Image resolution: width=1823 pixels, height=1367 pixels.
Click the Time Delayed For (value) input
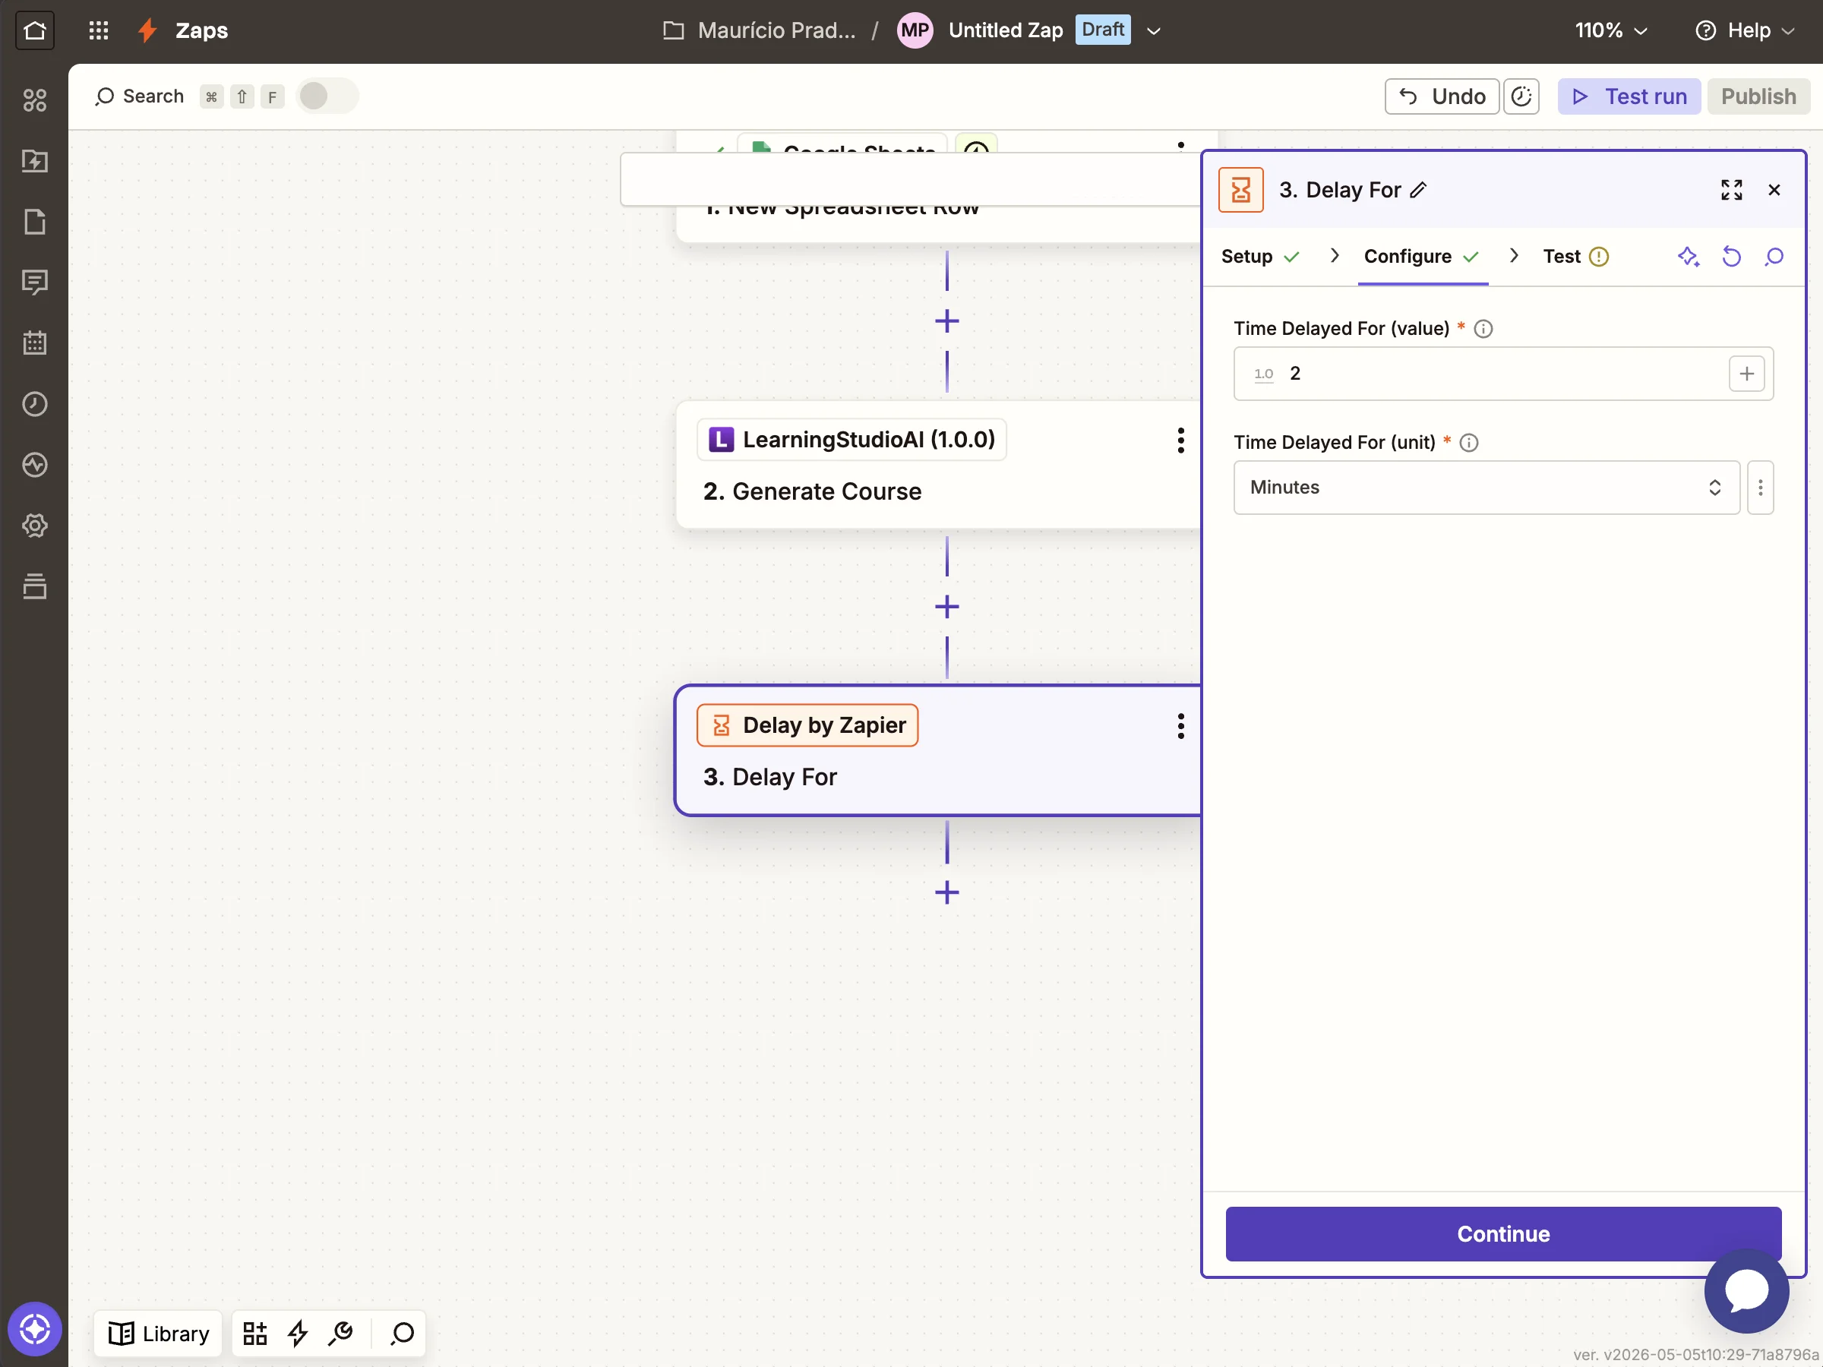point(1503,374)
